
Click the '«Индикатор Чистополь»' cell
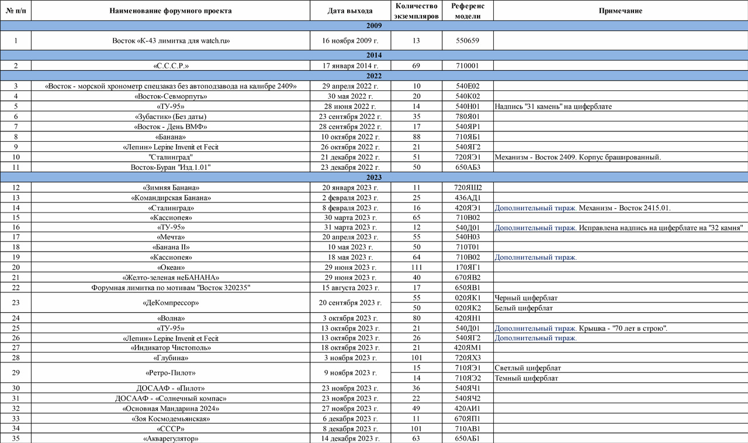tap(171, 348)
